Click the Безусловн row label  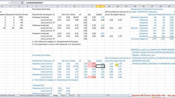coord(135,17)
